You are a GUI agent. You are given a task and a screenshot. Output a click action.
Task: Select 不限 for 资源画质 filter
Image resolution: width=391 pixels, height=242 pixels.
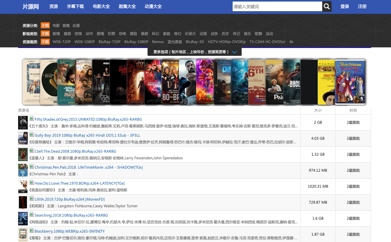click(x=45, y=42)
